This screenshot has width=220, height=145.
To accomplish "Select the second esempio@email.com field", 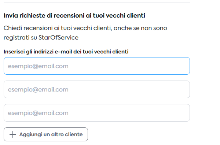I will [97, 89].
